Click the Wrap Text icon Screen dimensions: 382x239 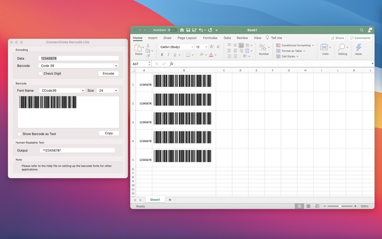pyautogui.click(x=247, y=45)
